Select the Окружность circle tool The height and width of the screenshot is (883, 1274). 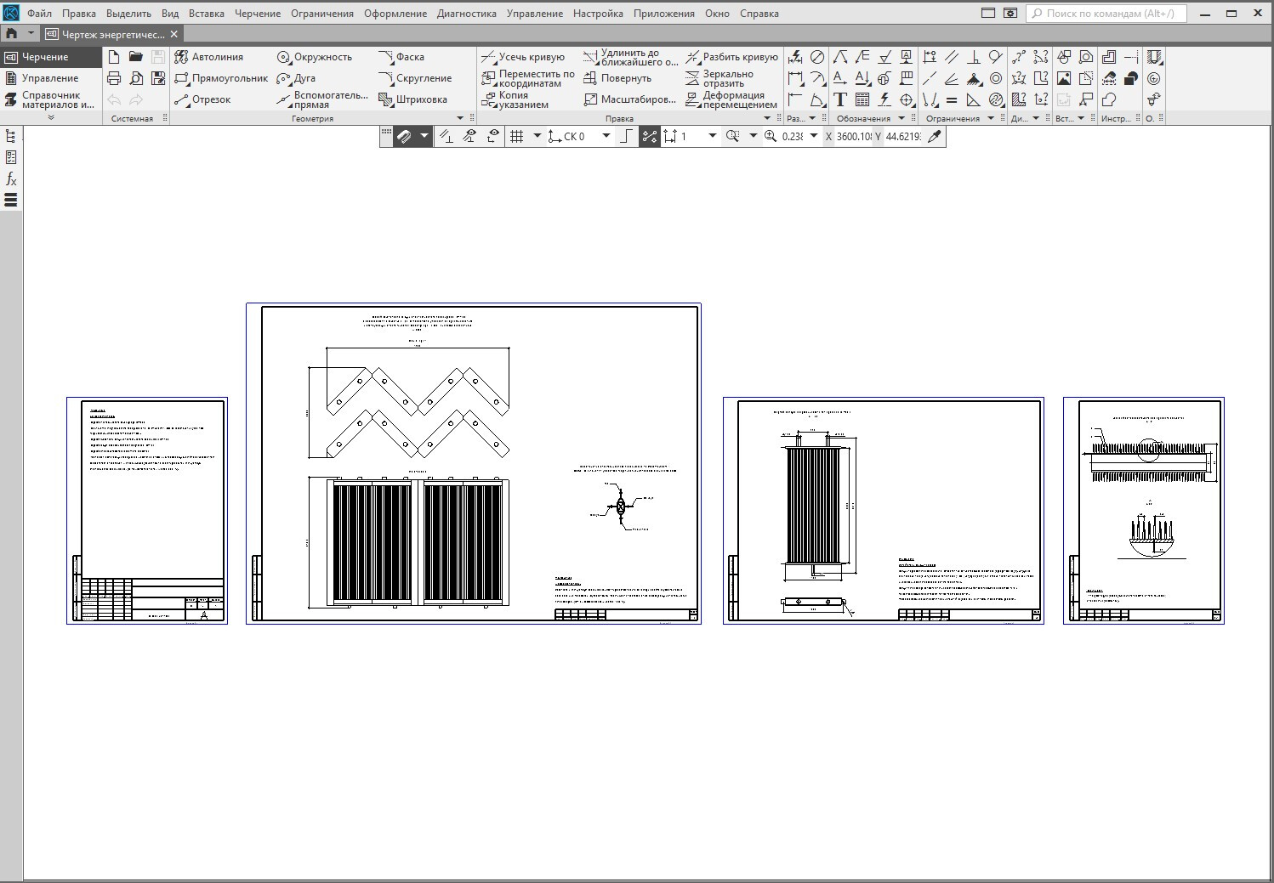pyautogui.click(x=315, y=57)
